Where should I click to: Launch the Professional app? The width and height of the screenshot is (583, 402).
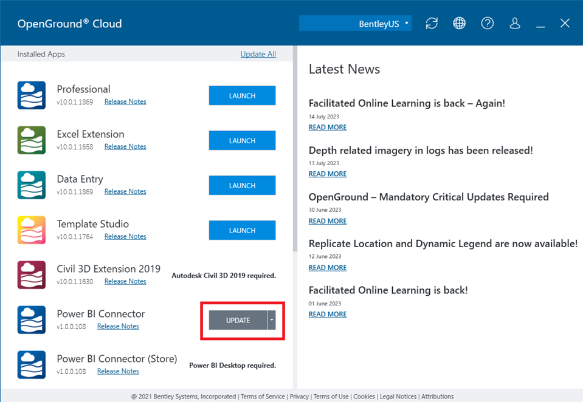(242, 95)
